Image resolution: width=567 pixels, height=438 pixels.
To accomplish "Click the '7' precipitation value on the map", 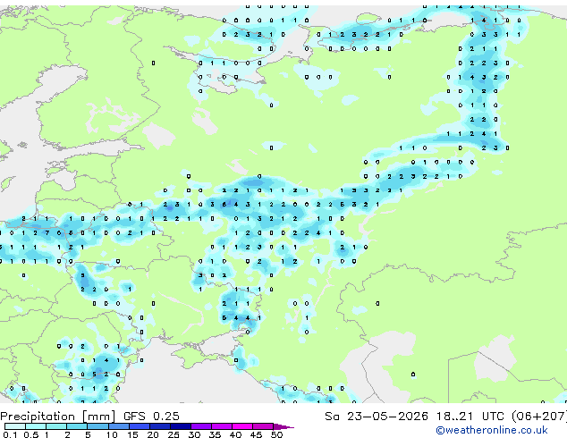I will pos(47,232).
